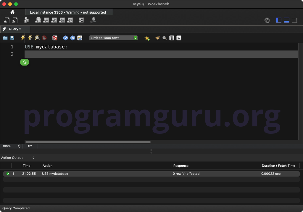Open Workbench preferences gear icon
The image size is (303, 212).
click(267, 20)
